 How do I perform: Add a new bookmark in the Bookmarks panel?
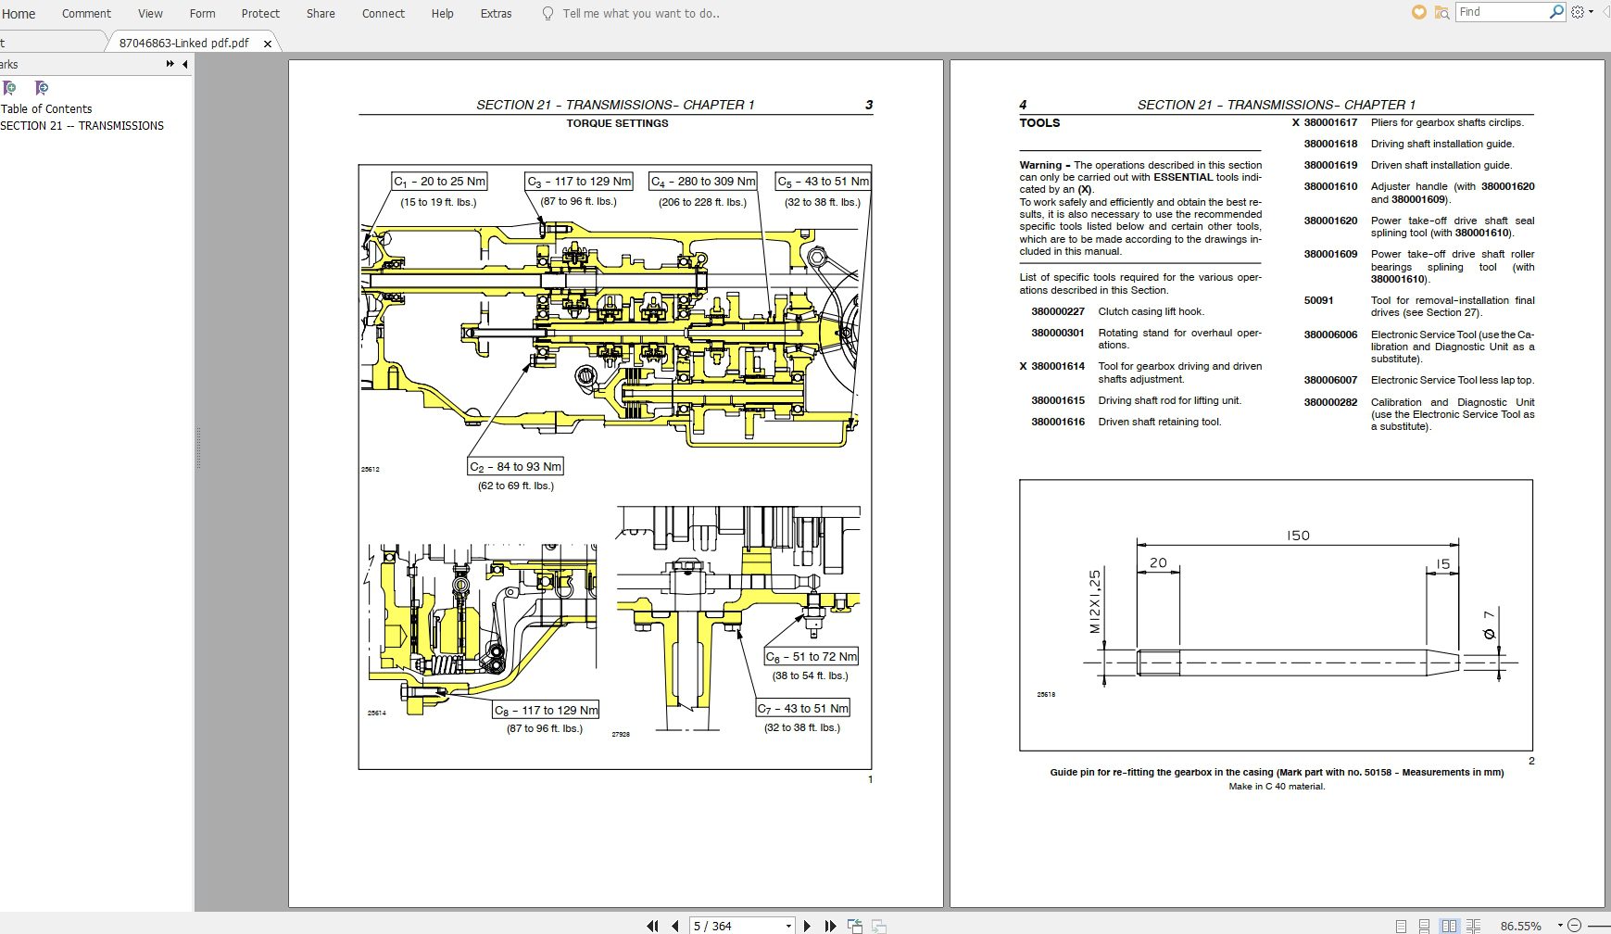click(9, 88)
